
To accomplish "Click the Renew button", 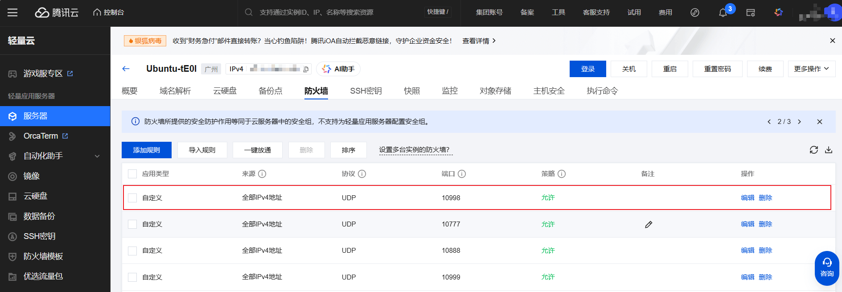I will point(765,69).
